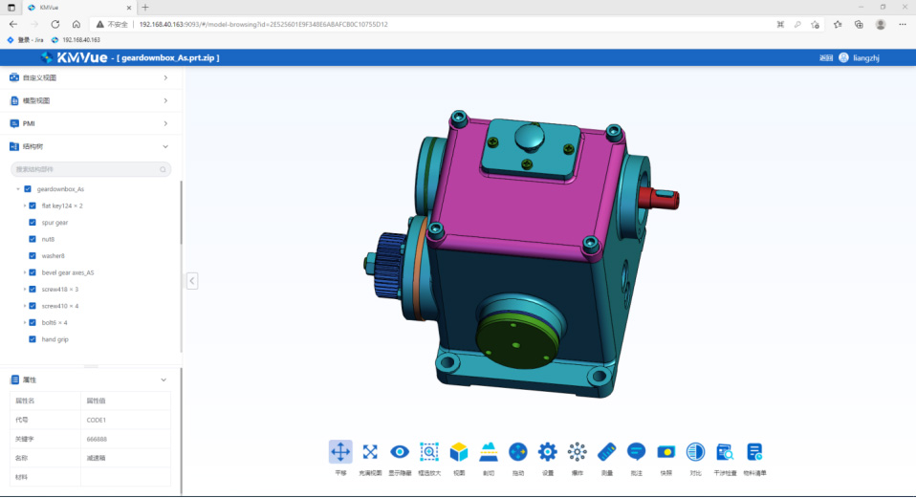
Task: Uncheck the spur gear checkbox
Action: pos(33,223)
